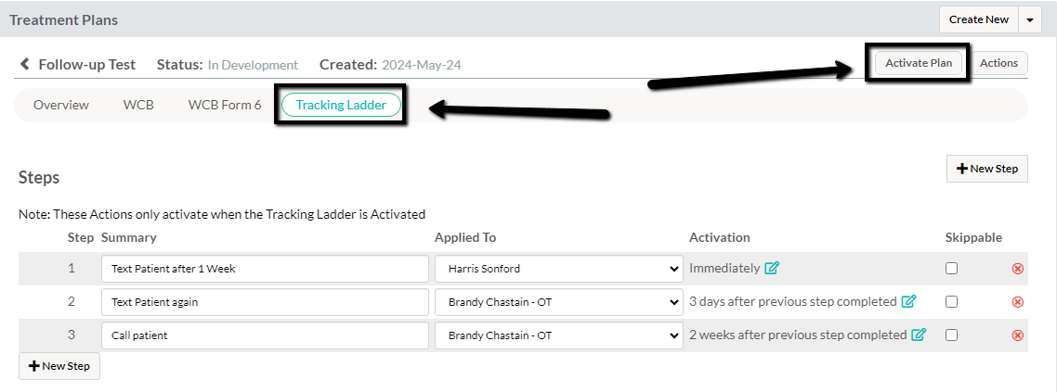Enable skippable for Call patient step
The height and width of the screenshot is (392, 1057).
[x=951, y=335]
